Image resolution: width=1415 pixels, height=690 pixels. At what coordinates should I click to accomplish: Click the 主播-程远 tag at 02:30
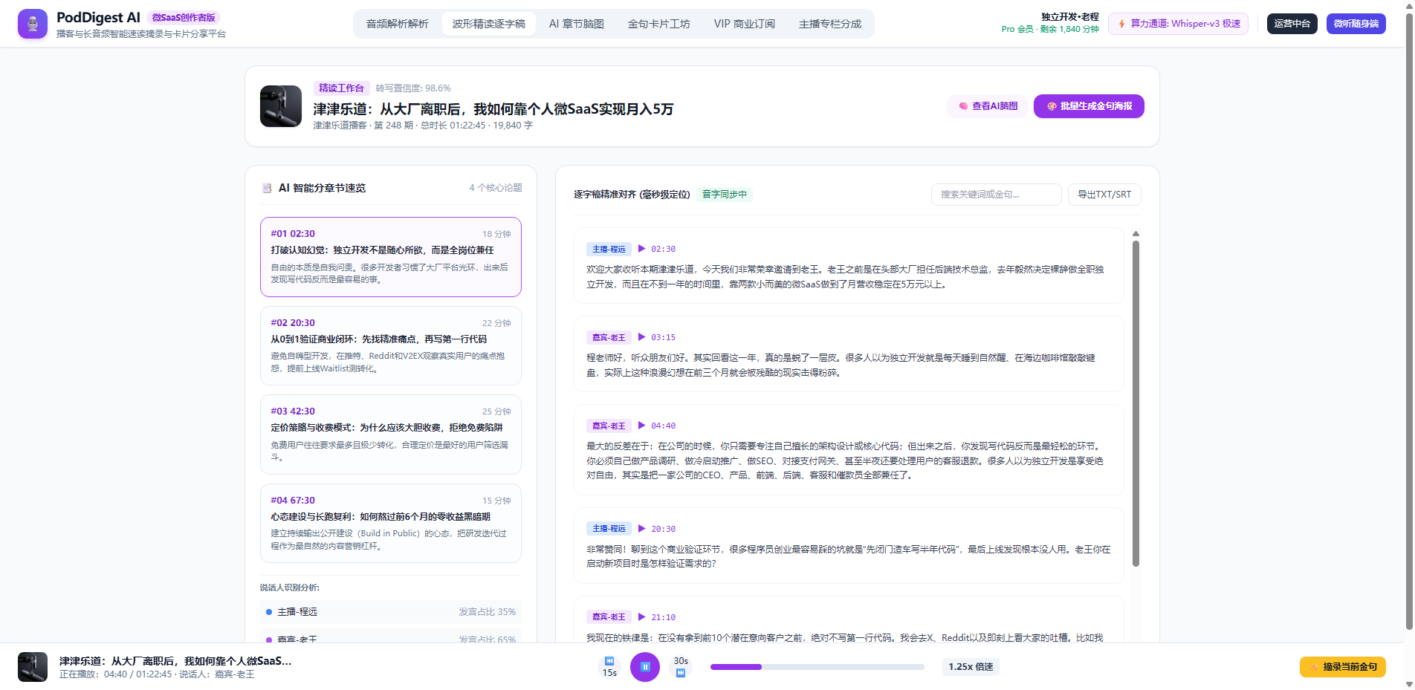[609, 249]
